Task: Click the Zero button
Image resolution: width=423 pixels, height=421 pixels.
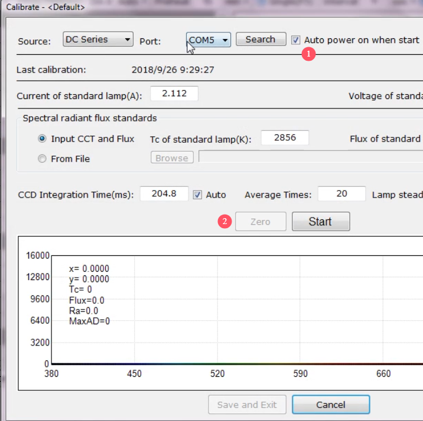Action: coord(261,222)
